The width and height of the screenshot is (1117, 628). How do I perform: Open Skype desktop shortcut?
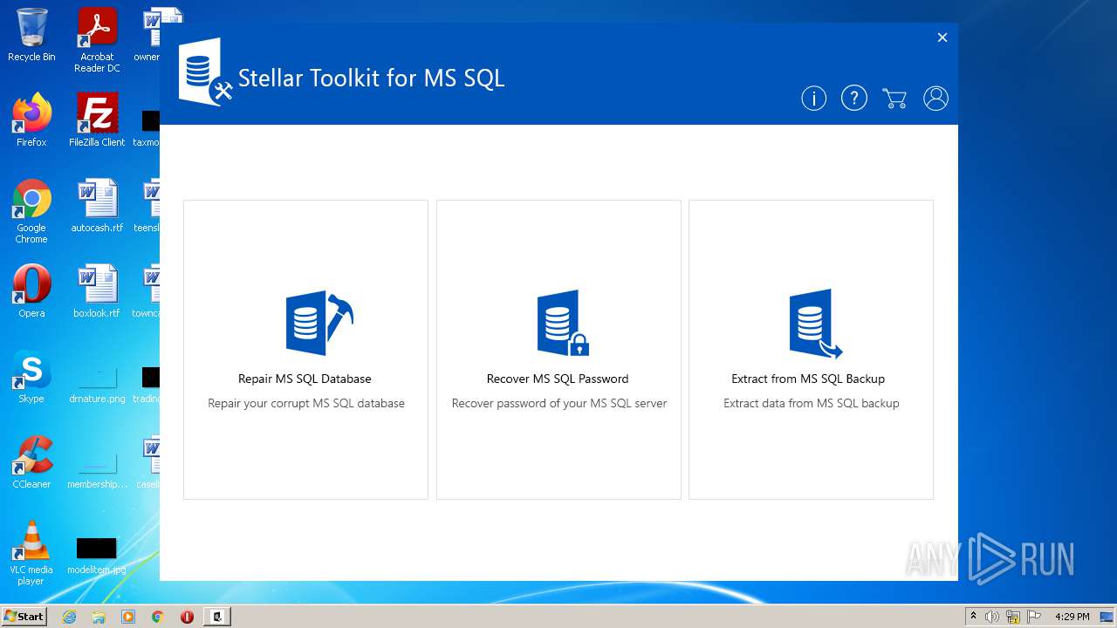pyautogui.click(x=31, y=377)
